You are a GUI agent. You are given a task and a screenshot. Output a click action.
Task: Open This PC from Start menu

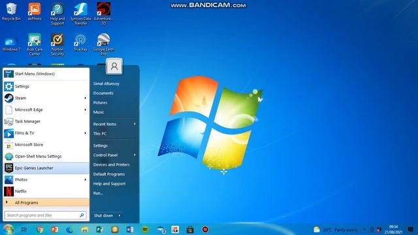(100, 134)
